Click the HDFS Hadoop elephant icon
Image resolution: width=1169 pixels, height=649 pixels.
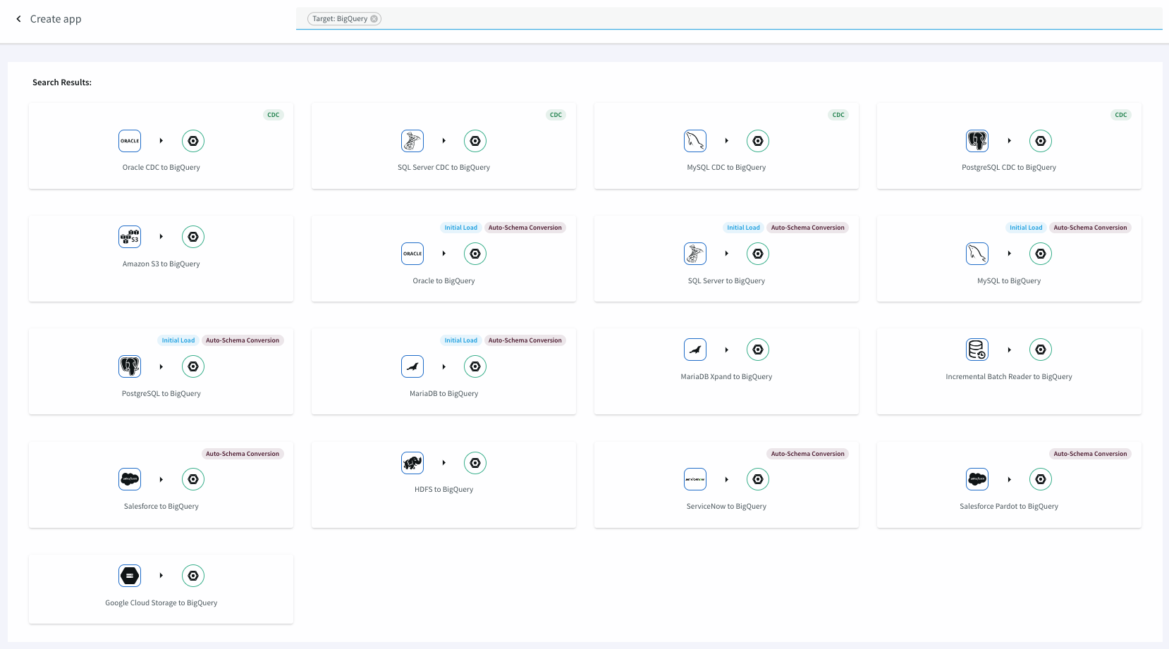tap(412, 463)
